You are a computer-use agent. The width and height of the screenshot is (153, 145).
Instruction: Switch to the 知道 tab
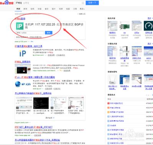39,9
